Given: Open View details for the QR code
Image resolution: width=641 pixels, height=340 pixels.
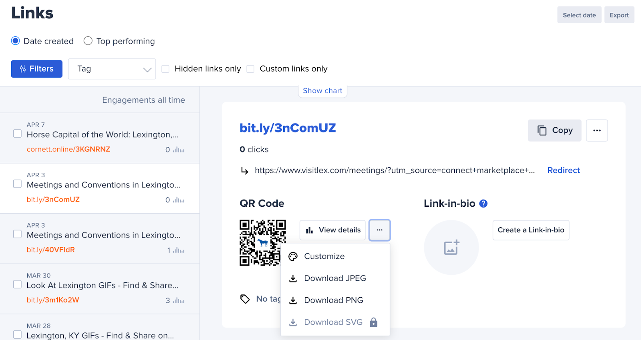Looking at the screenshot, I should tap(333, 230).
